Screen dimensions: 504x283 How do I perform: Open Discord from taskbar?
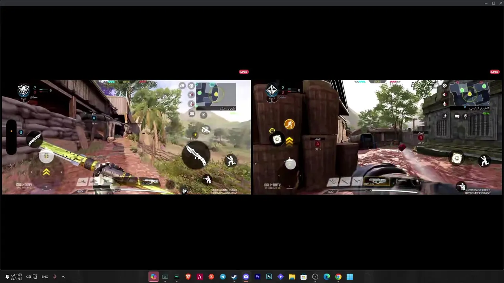(x=246, y=277)
